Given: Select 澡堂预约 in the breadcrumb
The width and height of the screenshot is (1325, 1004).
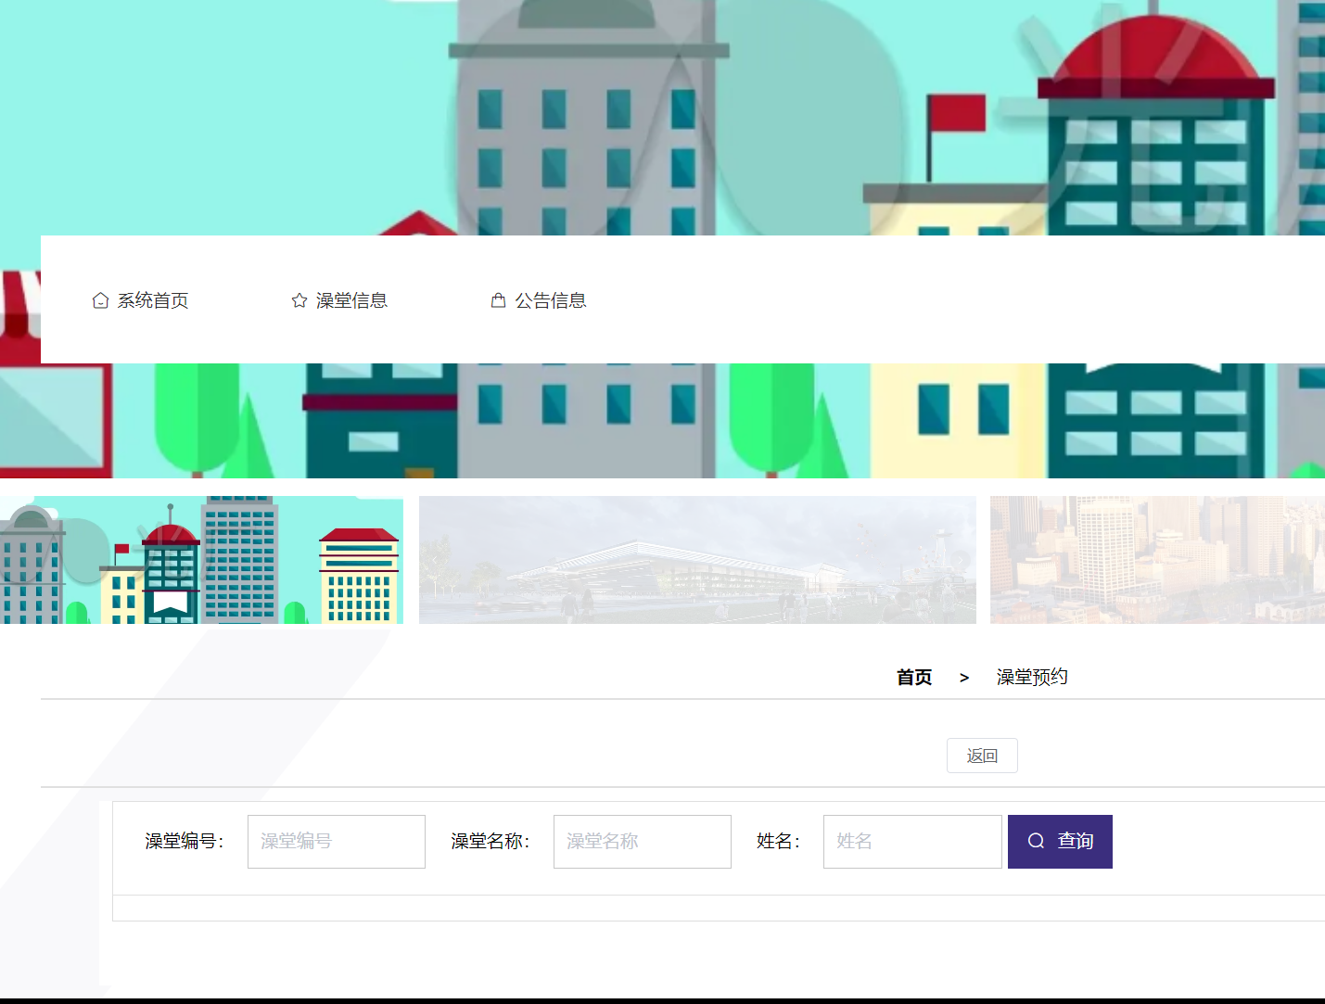Looking at the screenshot, I should (1031, 677).
